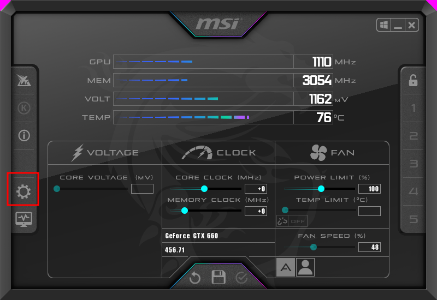This screenshot has width=437, height=300.
Task: Load profile slot 5
Action: 414,219
